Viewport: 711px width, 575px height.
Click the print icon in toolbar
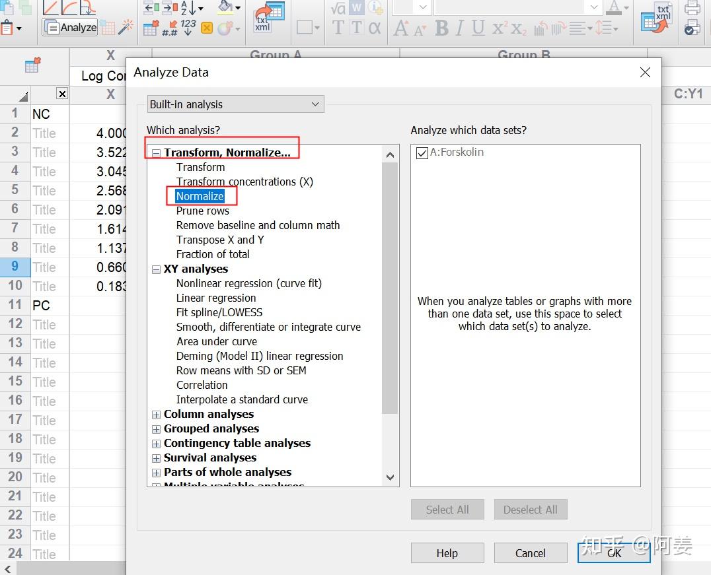[x=692, y=8]
